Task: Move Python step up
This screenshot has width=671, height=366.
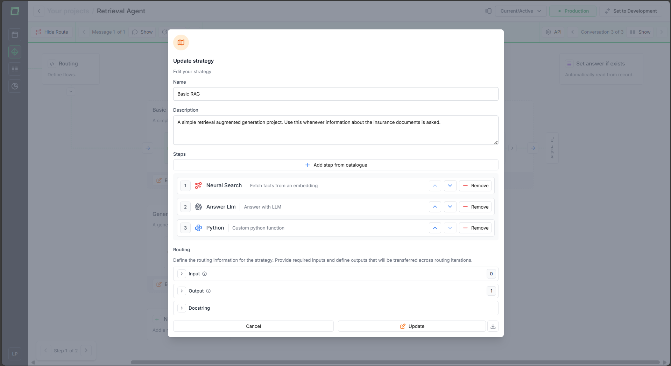Action: [435, 228]
